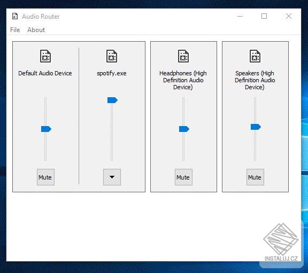The image size is (308, 273).
Task: Open the About menu
Action: [x=36, y=30]
